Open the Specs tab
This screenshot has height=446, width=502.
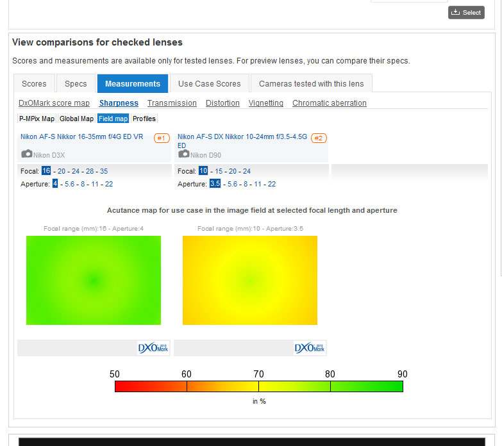pos(76,83)
